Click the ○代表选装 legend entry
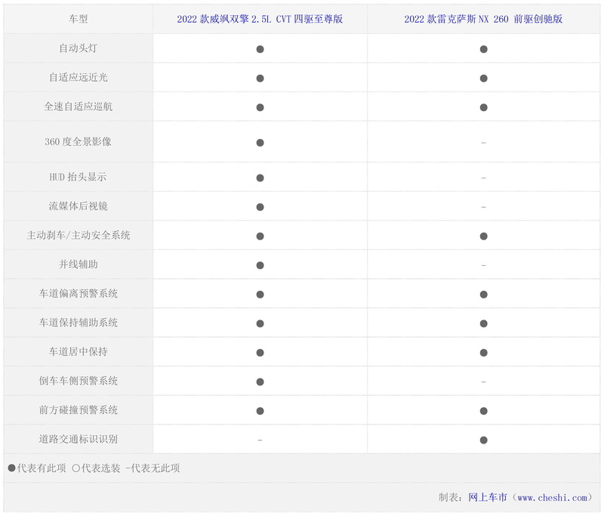Screen dimensions: 604x516 [x=97, y=468]
